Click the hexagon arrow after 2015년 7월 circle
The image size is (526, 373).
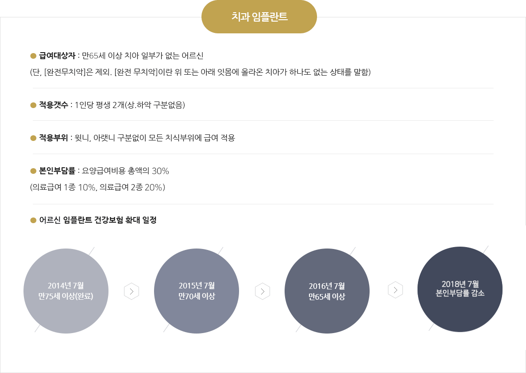pos(263,291)
